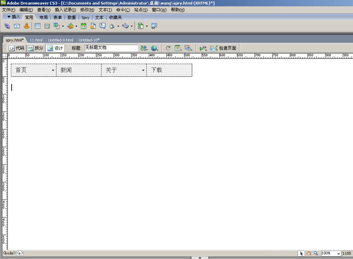
Task: Insert a named anchor icon
Action: click(x=26, y=26)
